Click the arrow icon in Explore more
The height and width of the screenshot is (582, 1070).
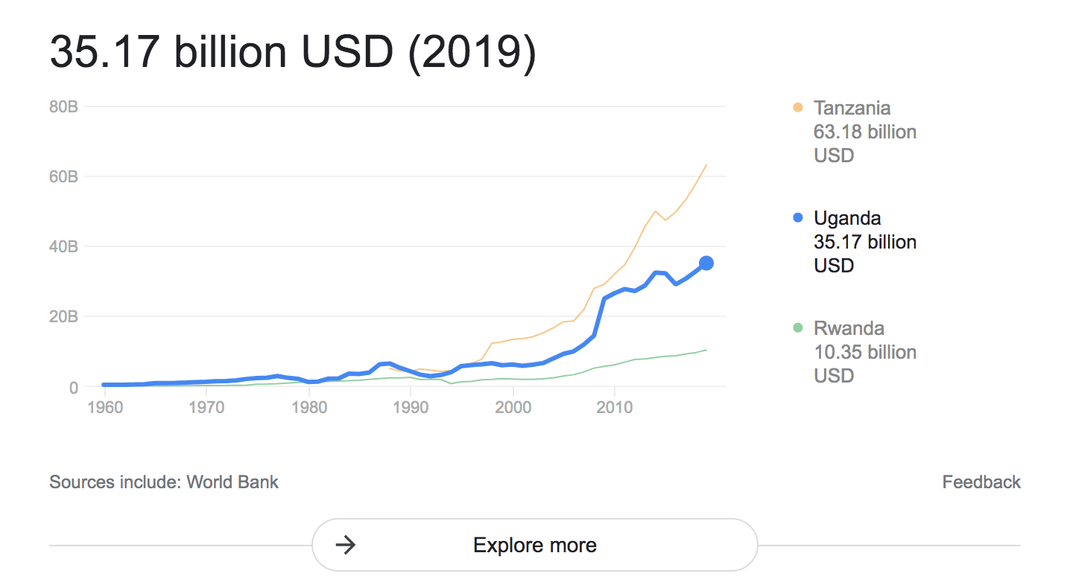coord(345,546)
